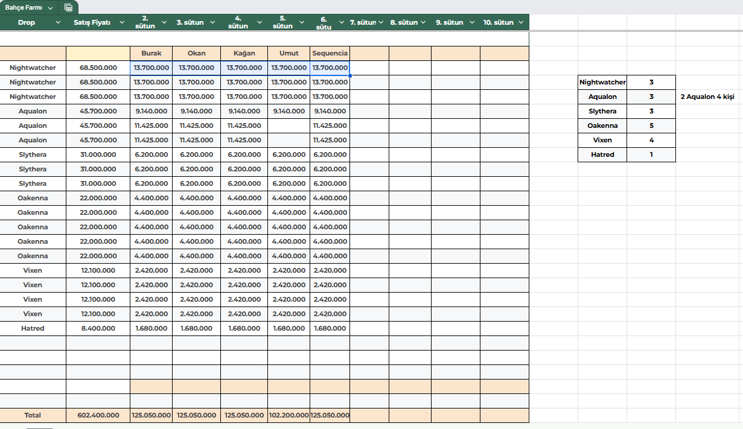Select the Hatred drop name cell
The height and width of the screenshot is (429, 743).
33,328
